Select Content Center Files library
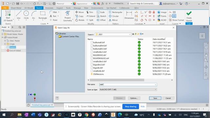The height and width of the screenshot is (118, 210). tap(70, 36)
